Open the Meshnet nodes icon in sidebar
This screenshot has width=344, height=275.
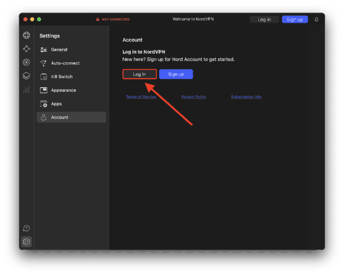coord(26,49)
